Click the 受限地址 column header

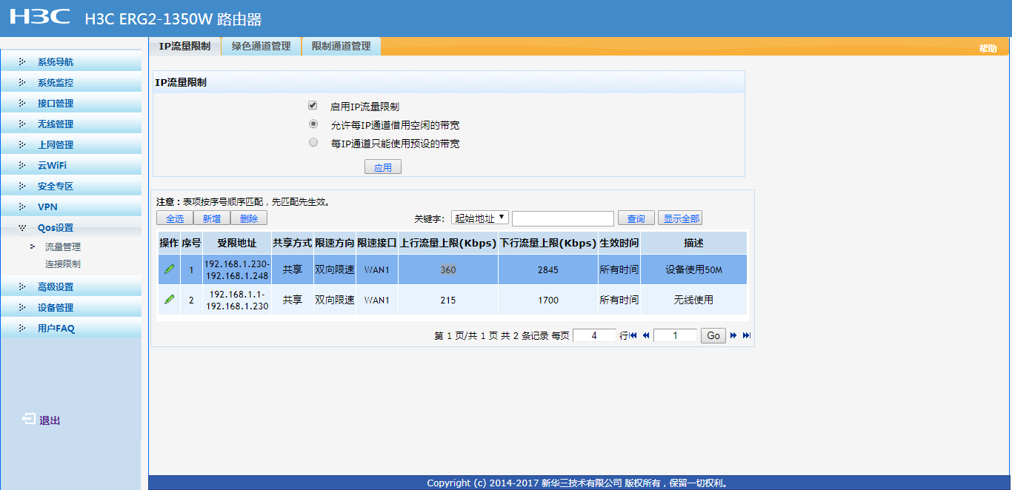pos(237,243)
